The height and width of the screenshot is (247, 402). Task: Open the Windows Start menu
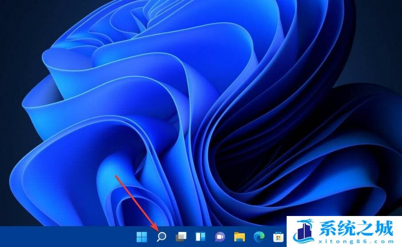142,237
